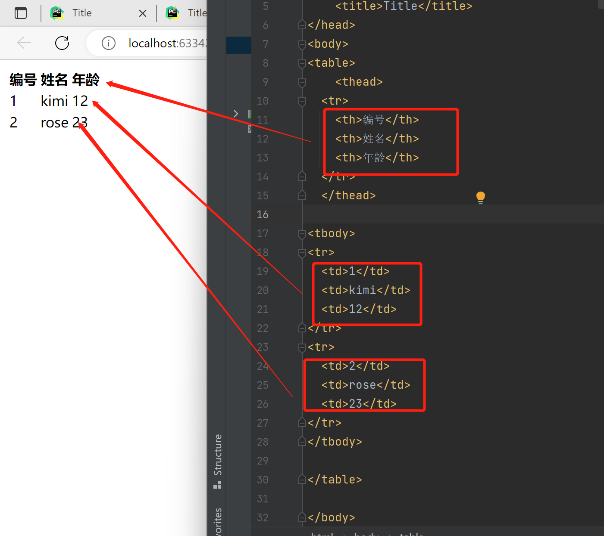
Task: Focus the localhost address bar
Action: tap(167, 43)
